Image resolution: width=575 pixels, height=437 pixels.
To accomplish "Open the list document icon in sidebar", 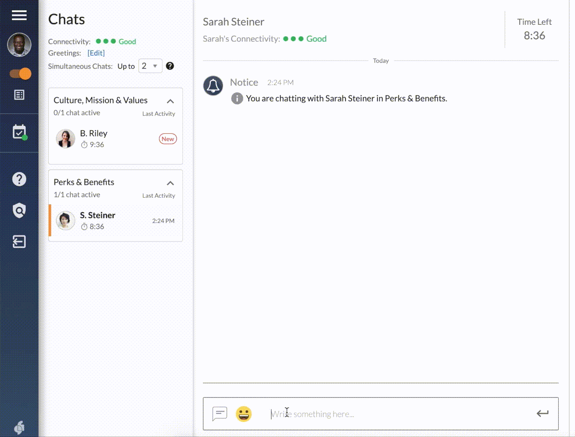I will (19, 95).
